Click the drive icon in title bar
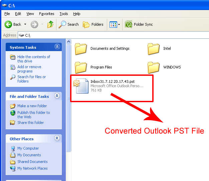 5,5
